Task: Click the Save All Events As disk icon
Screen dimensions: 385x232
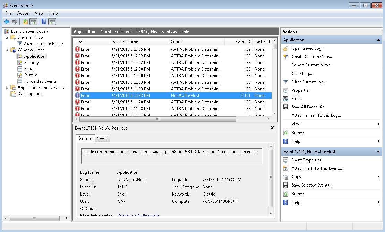Action: [x=285, y=107]
